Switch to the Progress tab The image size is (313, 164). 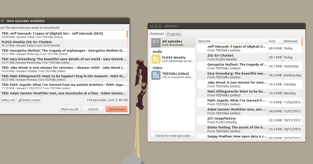(x=174, y=34)
